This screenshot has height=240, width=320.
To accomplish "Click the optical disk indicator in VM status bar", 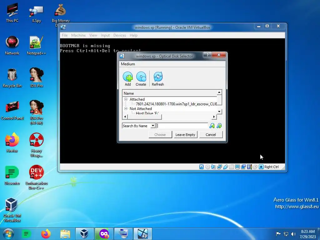I will [x=207, y=167].
